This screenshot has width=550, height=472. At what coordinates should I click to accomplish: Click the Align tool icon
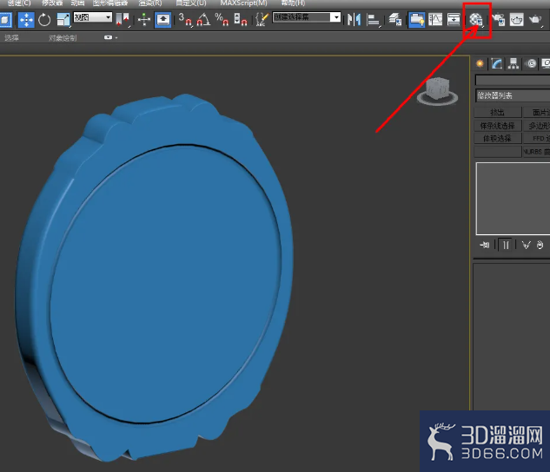point(373,20)
